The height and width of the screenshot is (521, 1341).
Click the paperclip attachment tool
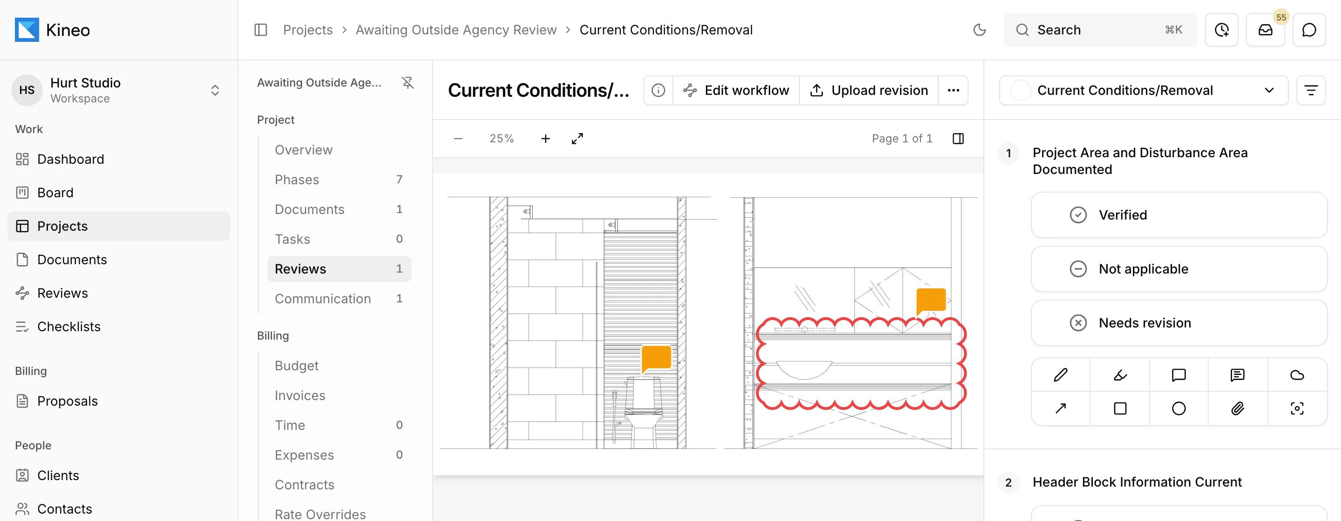point(1238,408)
